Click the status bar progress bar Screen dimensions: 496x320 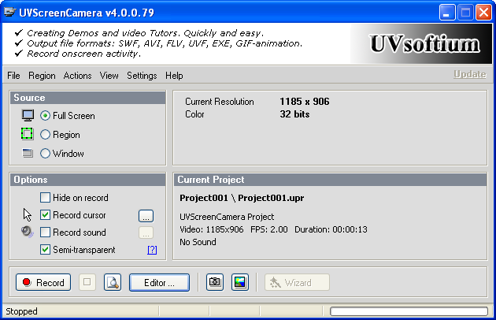[409, 311]
